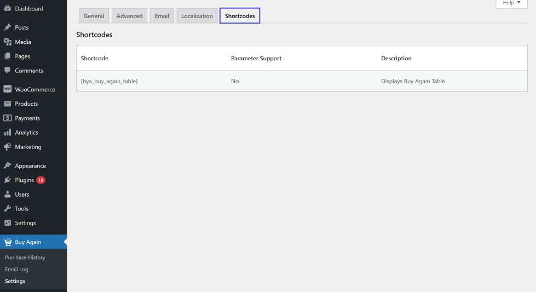Click the Pages icon in sidebar

[8, 56]
